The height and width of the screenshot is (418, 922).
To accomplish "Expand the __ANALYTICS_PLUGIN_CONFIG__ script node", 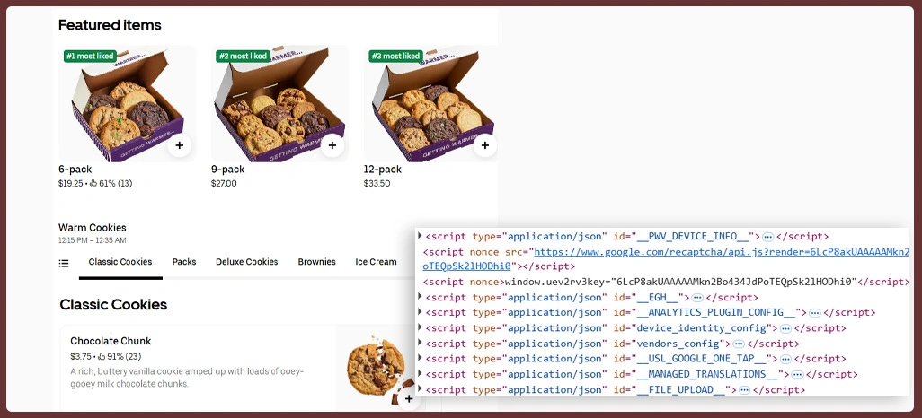I will 420,312.
